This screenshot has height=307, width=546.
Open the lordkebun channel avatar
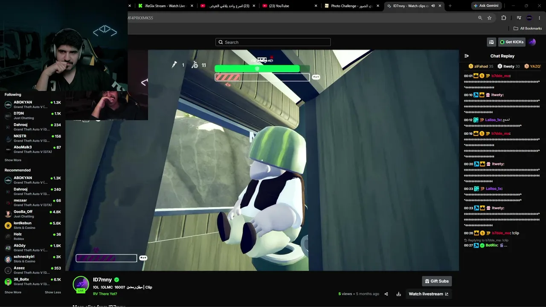(x=8, y=225)
